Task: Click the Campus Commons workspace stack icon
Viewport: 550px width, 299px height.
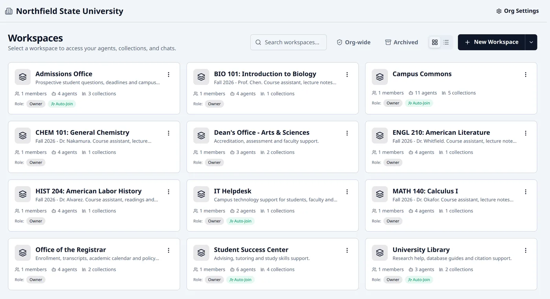Action: click(x=379, y=77)
